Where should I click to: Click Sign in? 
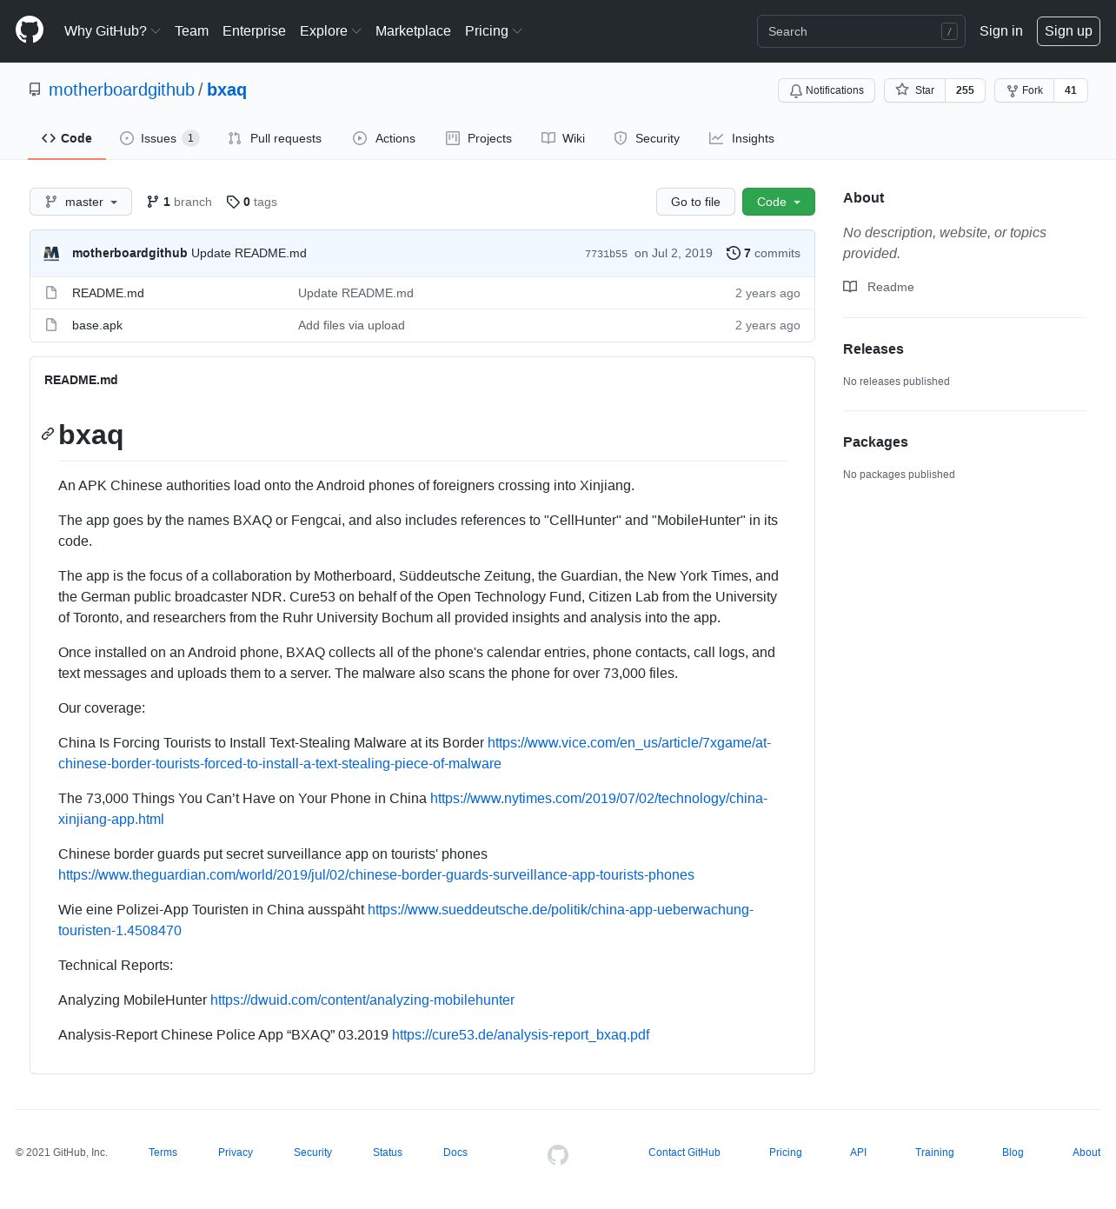[1001, 30]
